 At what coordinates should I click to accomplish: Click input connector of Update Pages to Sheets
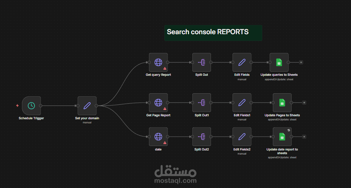click(273, 103)
